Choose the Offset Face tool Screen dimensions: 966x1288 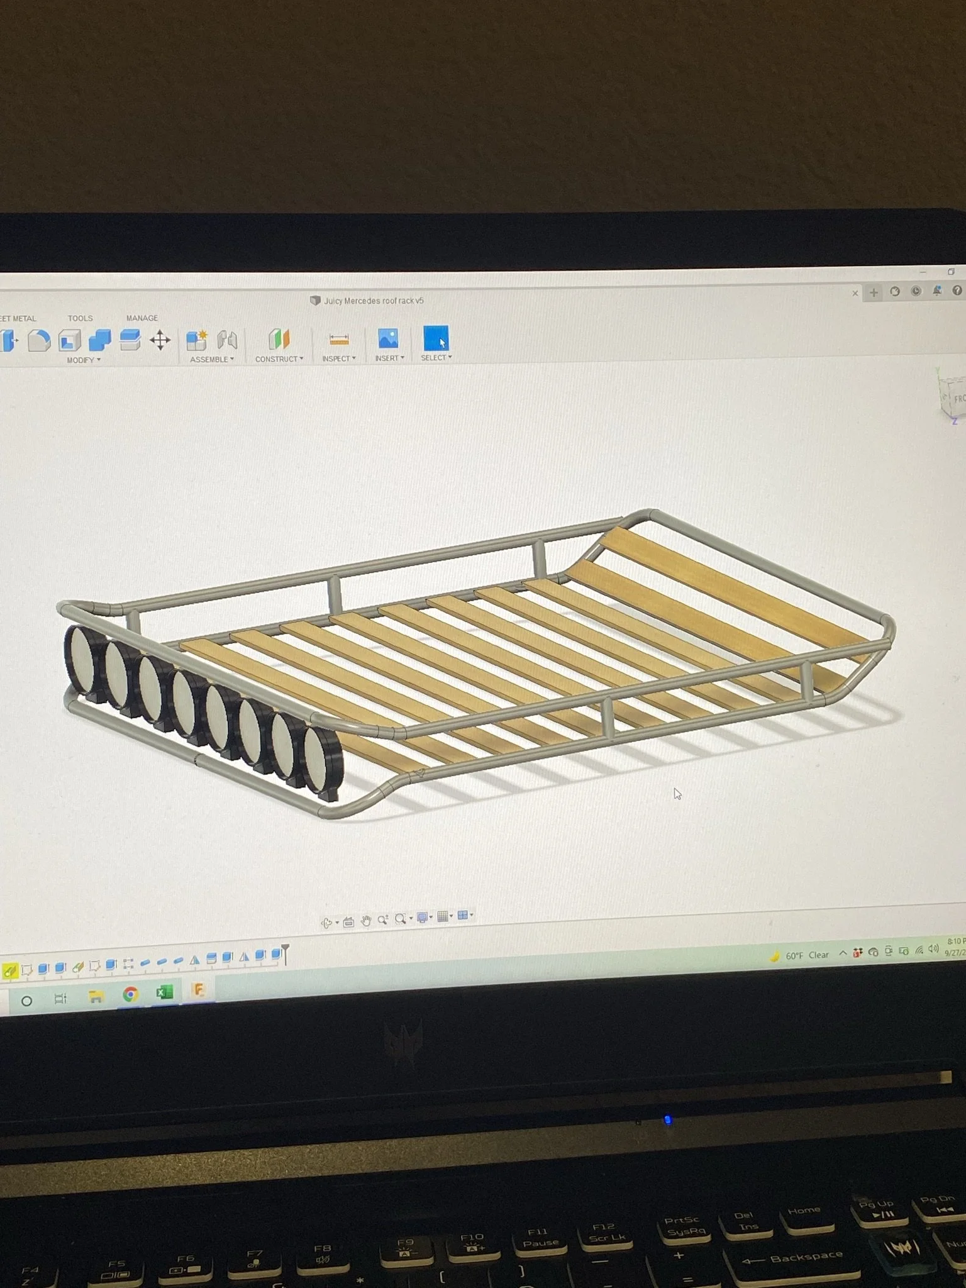click(x=130, y=340)
